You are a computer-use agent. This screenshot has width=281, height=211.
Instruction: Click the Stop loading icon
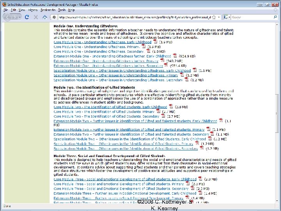[36, 17]
